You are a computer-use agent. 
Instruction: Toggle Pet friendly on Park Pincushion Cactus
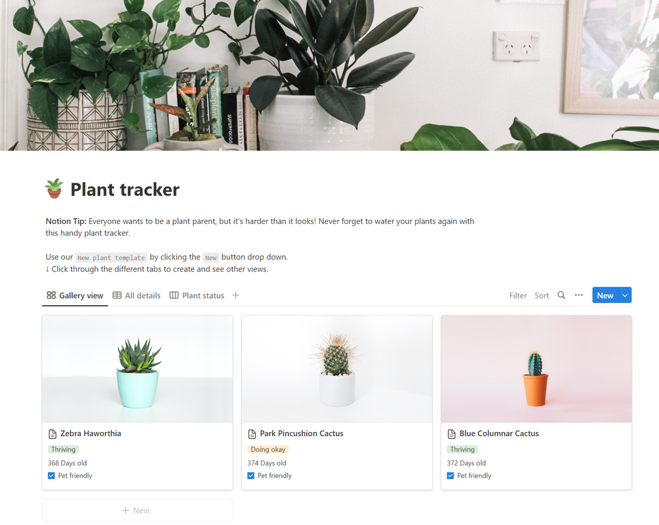click(x=251, y=475)
